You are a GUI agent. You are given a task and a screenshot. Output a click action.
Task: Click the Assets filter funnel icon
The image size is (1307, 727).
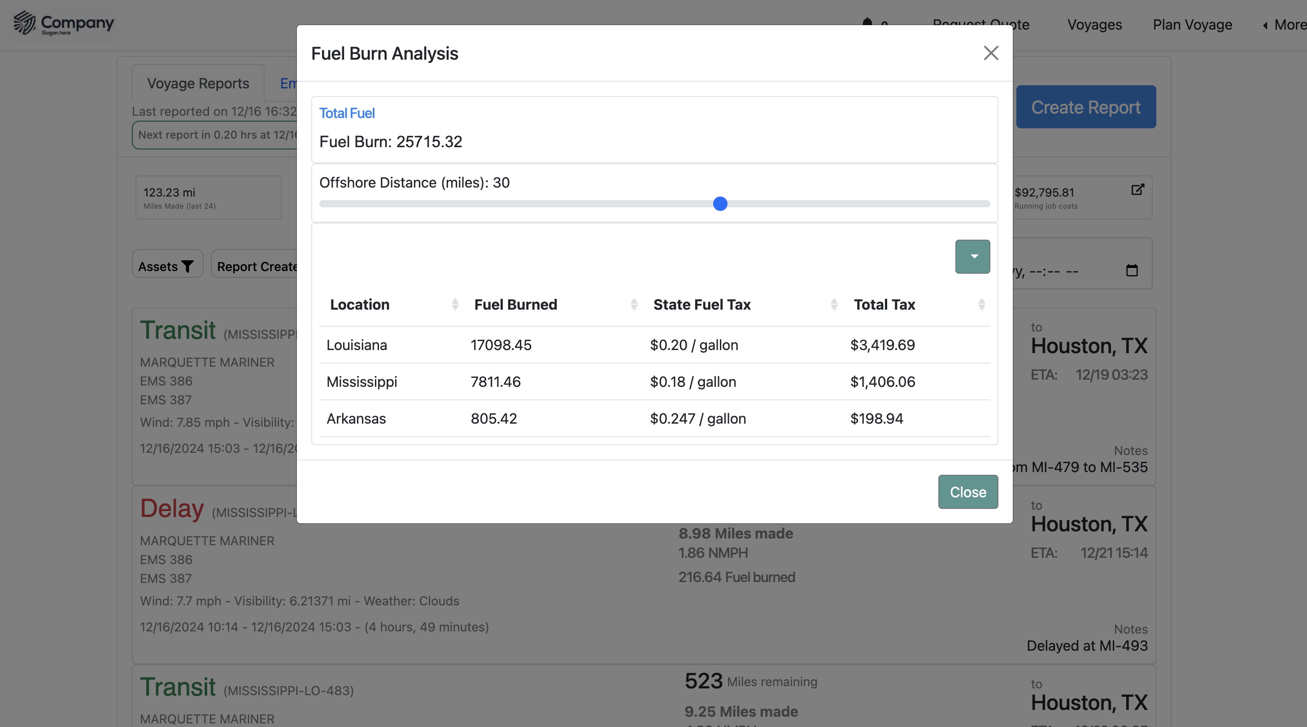coord(187,267)
